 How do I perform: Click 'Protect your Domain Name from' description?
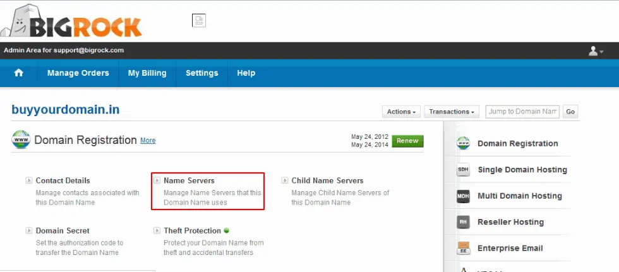click(x=213, y=243)
